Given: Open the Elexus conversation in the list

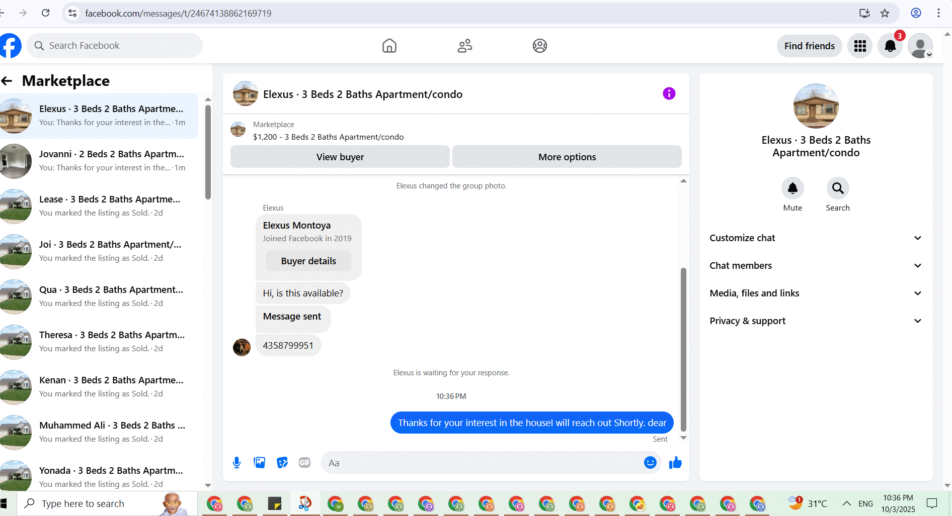Looking at the screenshot, I should pyautogui.click(x=99, y=116).
